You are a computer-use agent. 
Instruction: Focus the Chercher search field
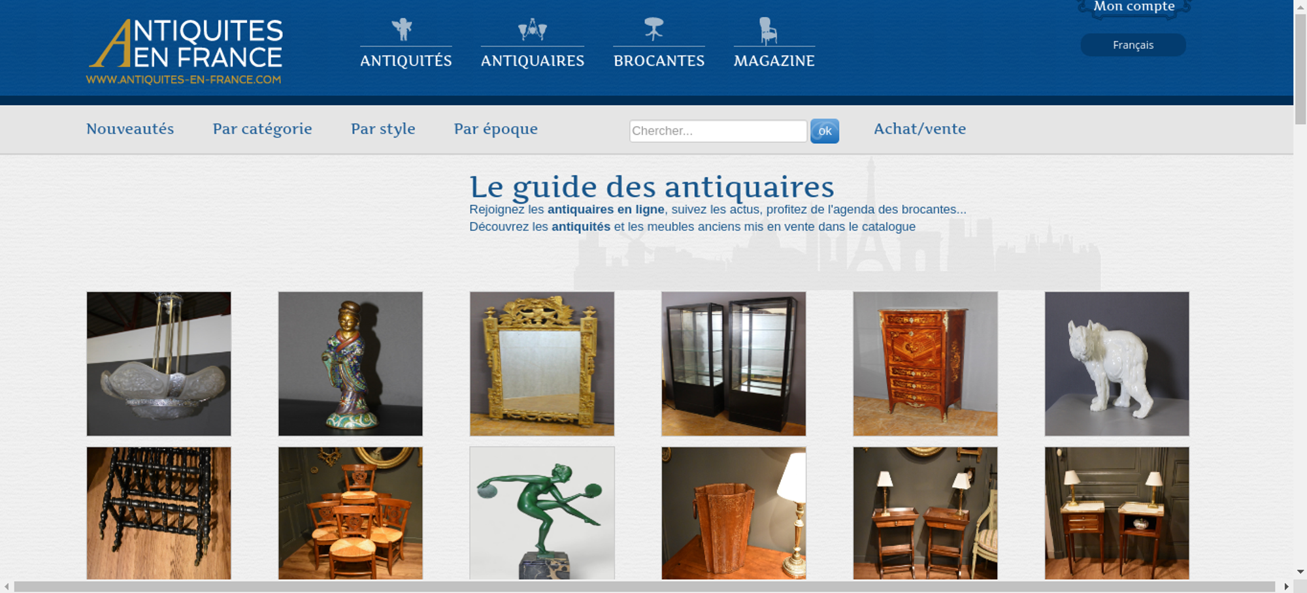[718, 131]
